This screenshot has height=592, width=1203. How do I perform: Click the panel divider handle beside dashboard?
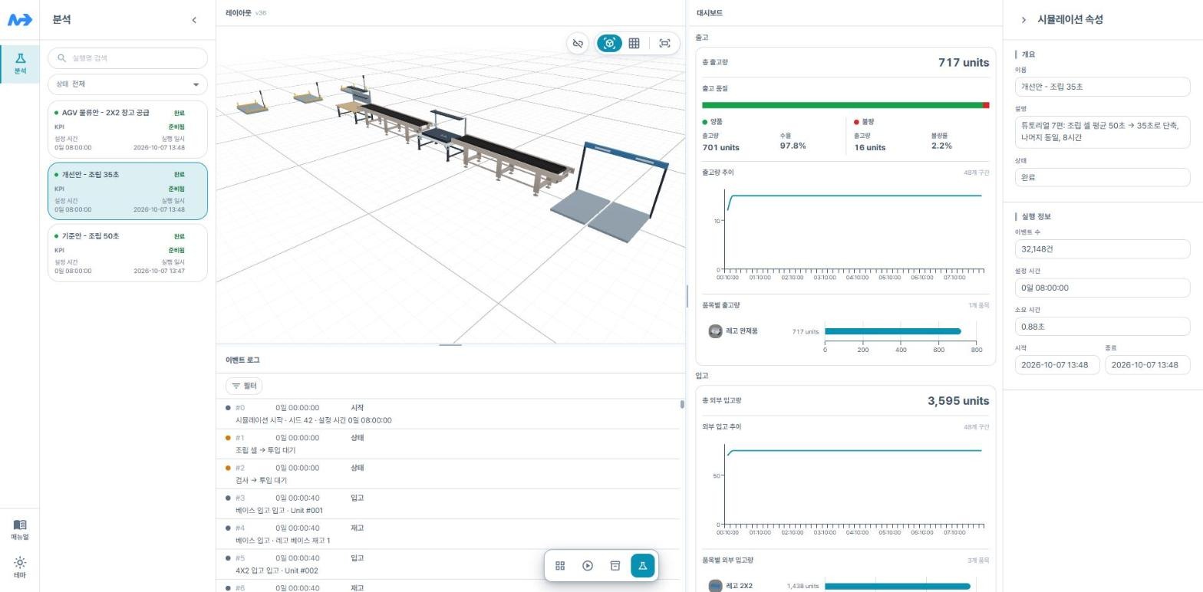[687, 296]
